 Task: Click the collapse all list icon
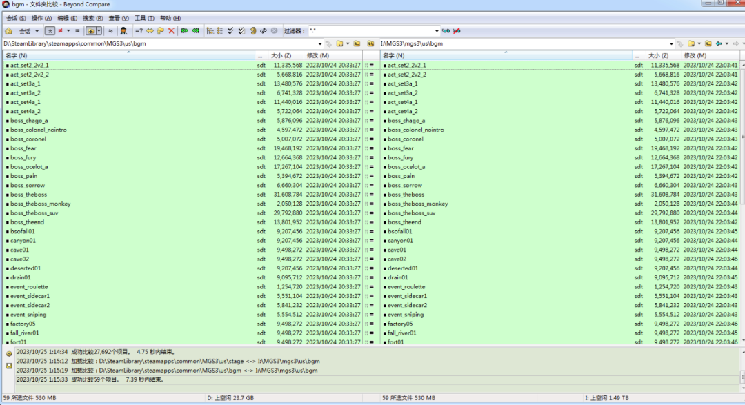click(x=220, y=31)
